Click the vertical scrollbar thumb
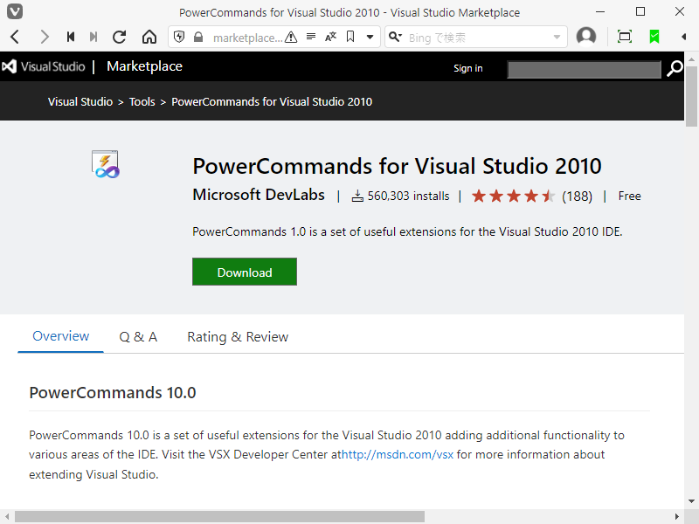Image resolution: width=699 pixels, height=524 pixels. (x=691, y=96)
